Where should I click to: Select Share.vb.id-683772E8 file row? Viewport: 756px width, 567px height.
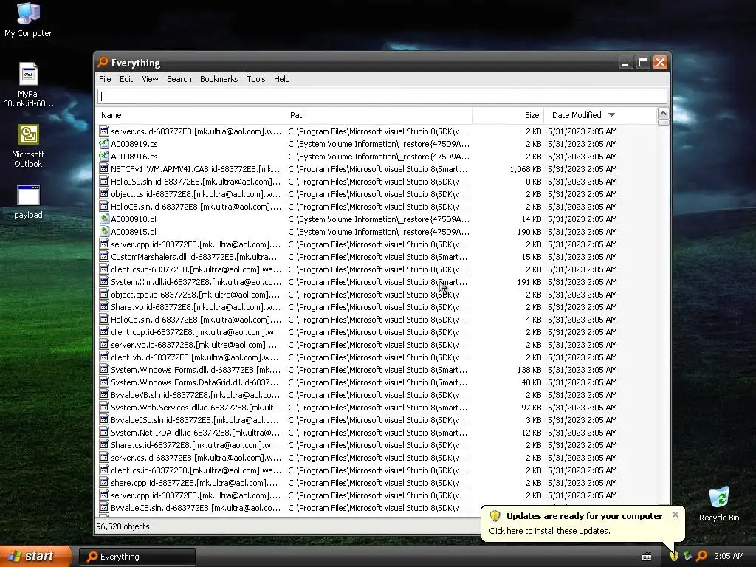(376, 306)
